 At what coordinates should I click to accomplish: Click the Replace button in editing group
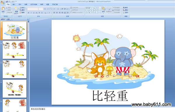pyautogui.click(x=126, y=10)
